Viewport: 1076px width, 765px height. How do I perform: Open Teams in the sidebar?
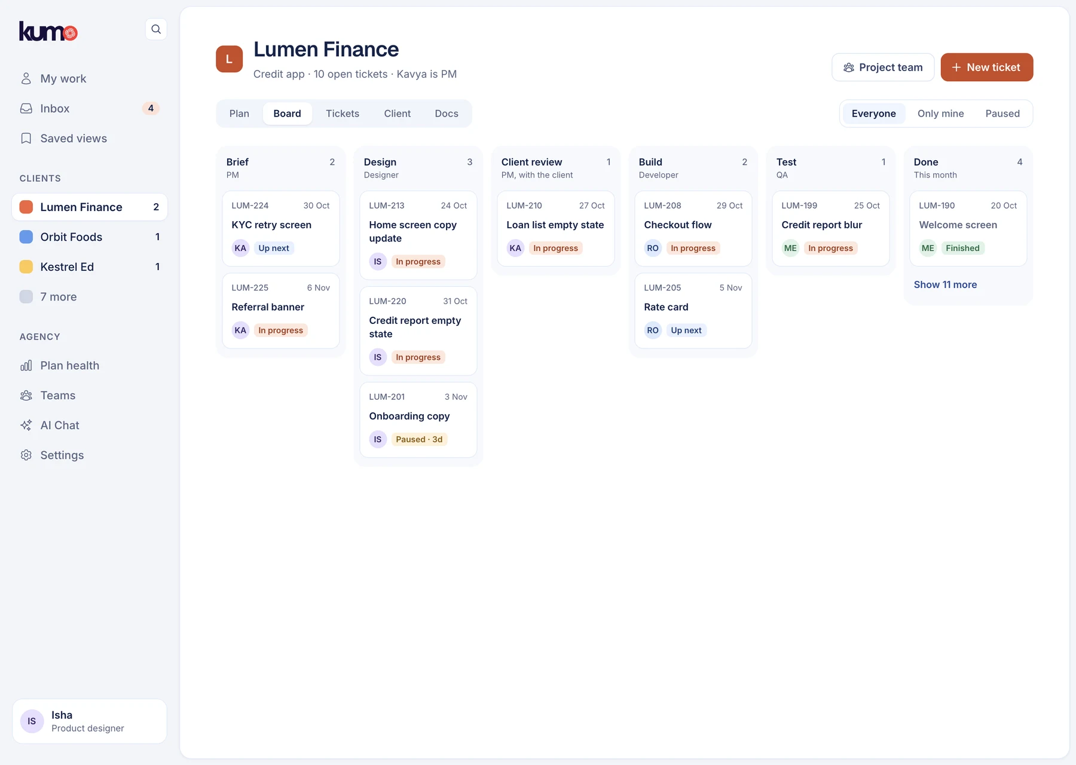tap(90, 396)
